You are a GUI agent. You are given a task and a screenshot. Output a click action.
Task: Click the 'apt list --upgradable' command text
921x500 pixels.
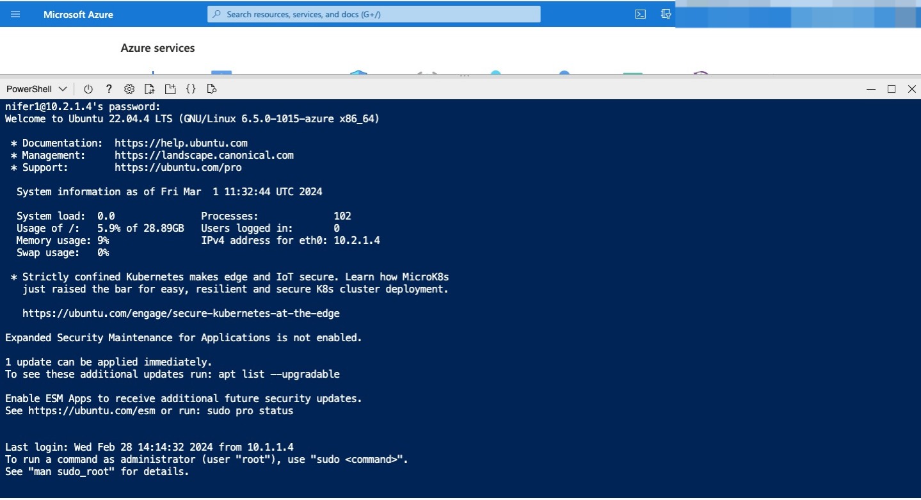[279, 375]
